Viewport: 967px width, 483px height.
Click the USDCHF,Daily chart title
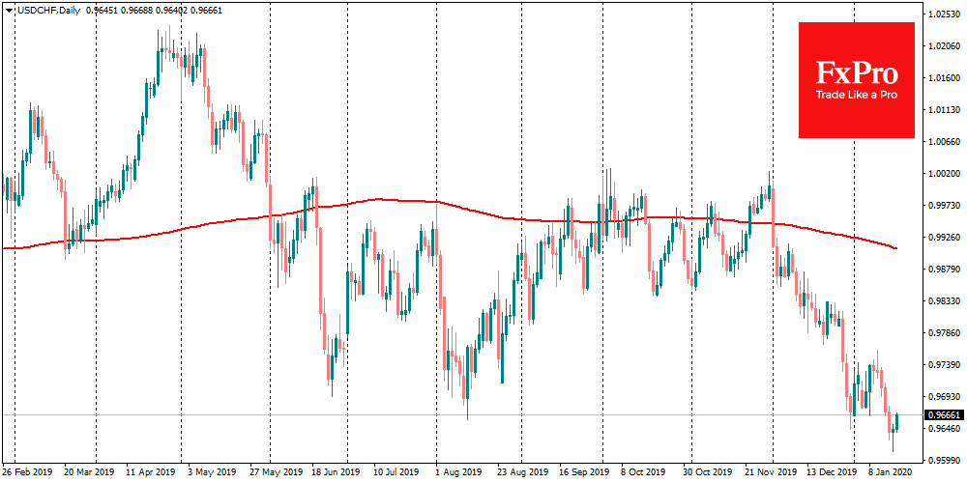pos(45,10)
